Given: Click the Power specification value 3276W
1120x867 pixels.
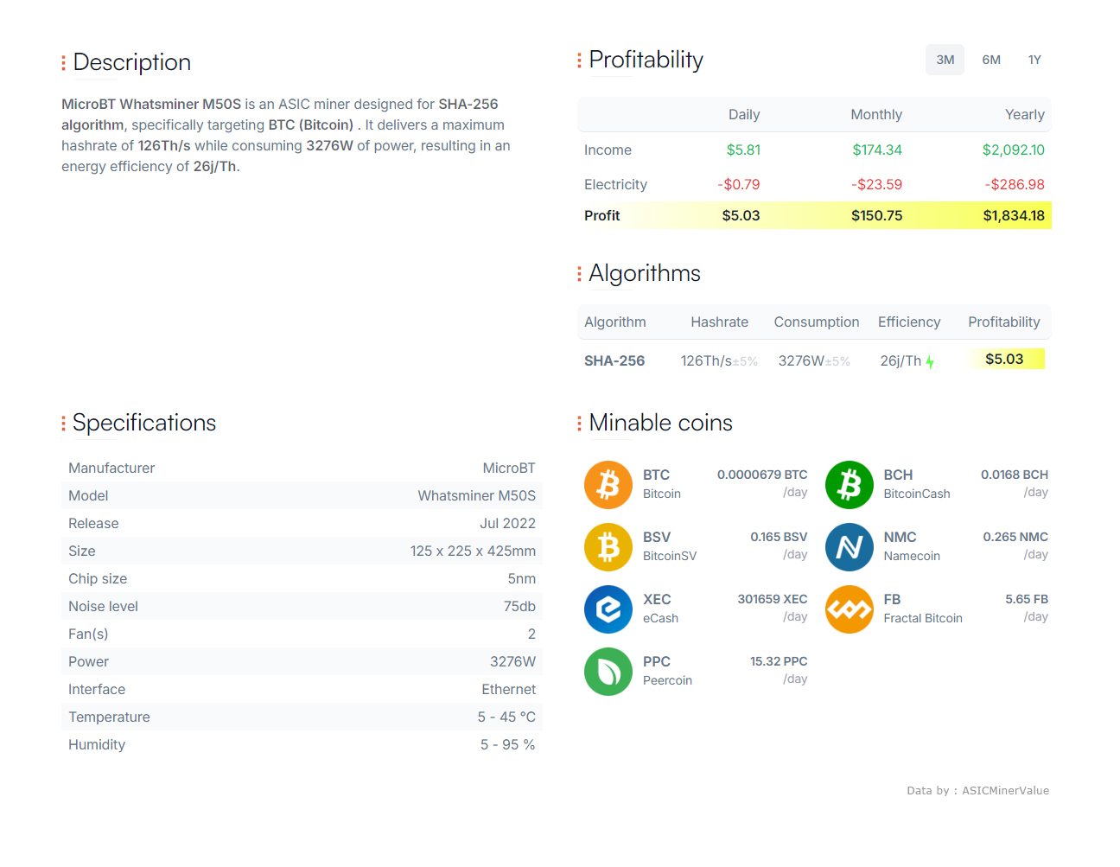Looking at the screenshot, I should pos(512,661).
